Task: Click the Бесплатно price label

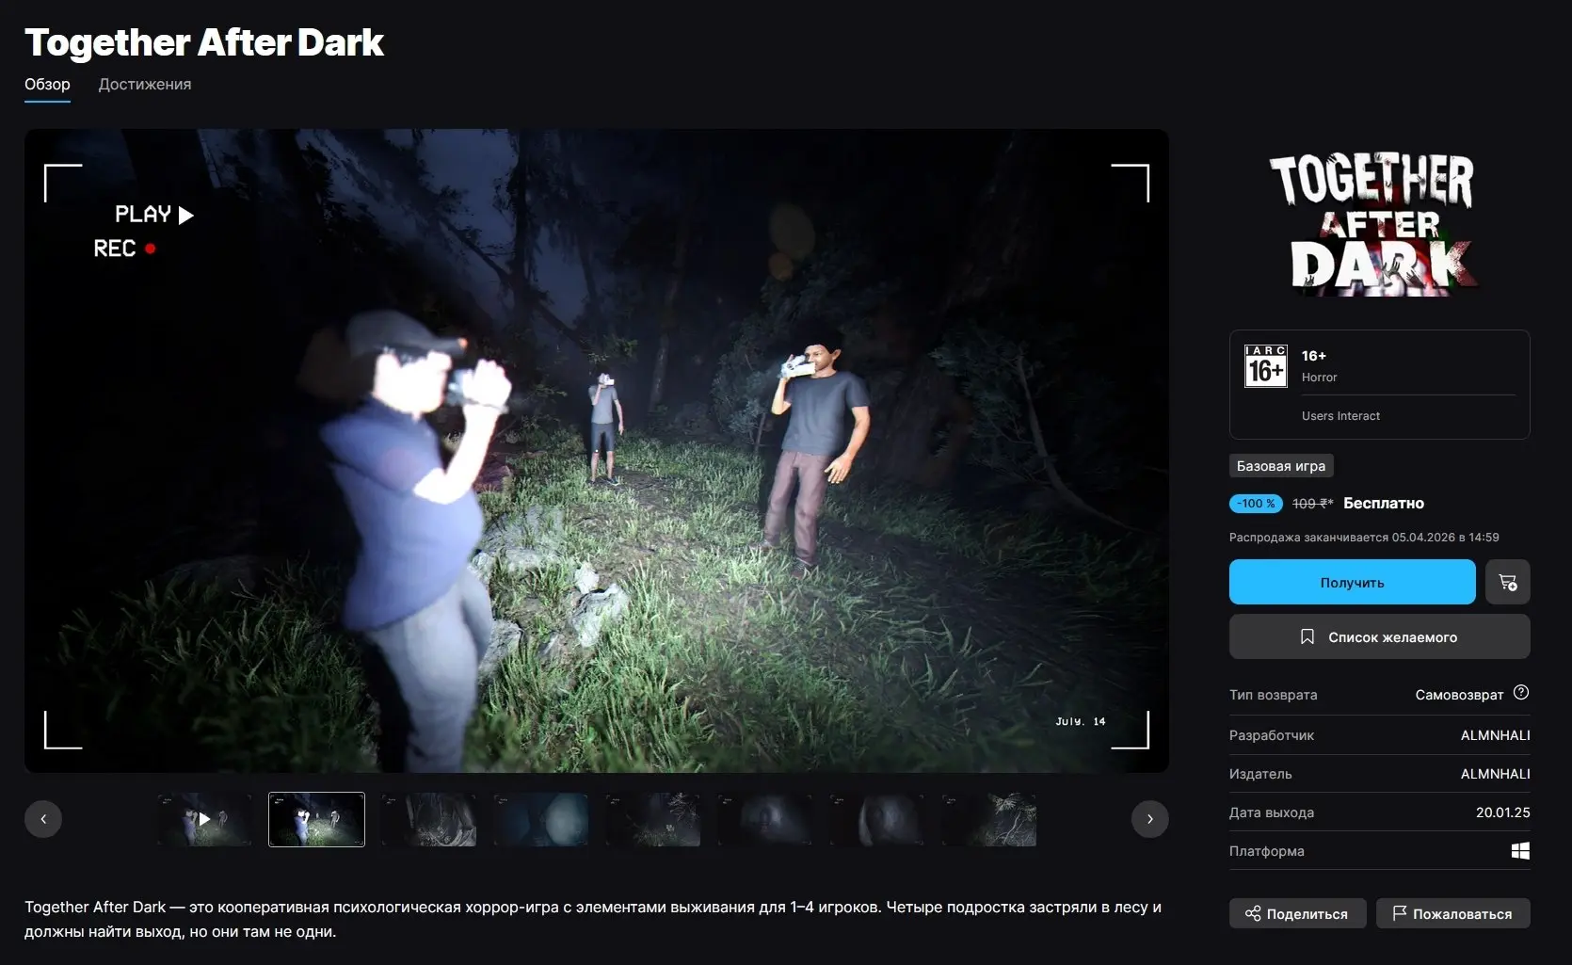Action: pos(1384,504)
